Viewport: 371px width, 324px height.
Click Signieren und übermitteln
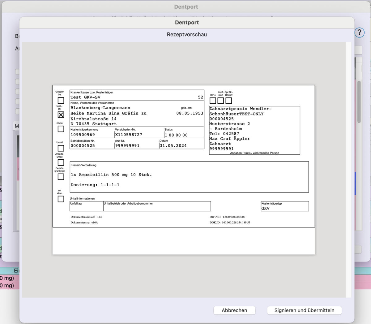coord(304,310)
